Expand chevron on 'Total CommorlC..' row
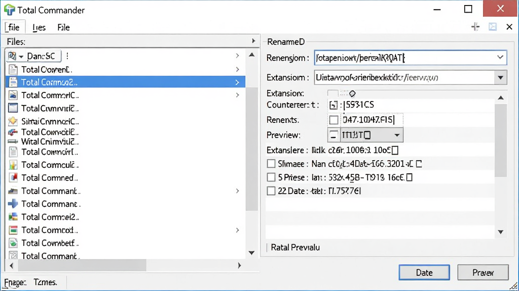Viewport: 519px width, 291px height. click(237, 95)
